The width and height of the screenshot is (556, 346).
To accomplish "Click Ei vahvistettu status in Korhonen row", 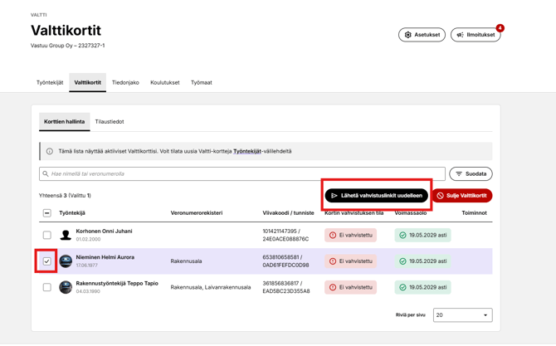I will pyautogui.click(x=351, y=235).
